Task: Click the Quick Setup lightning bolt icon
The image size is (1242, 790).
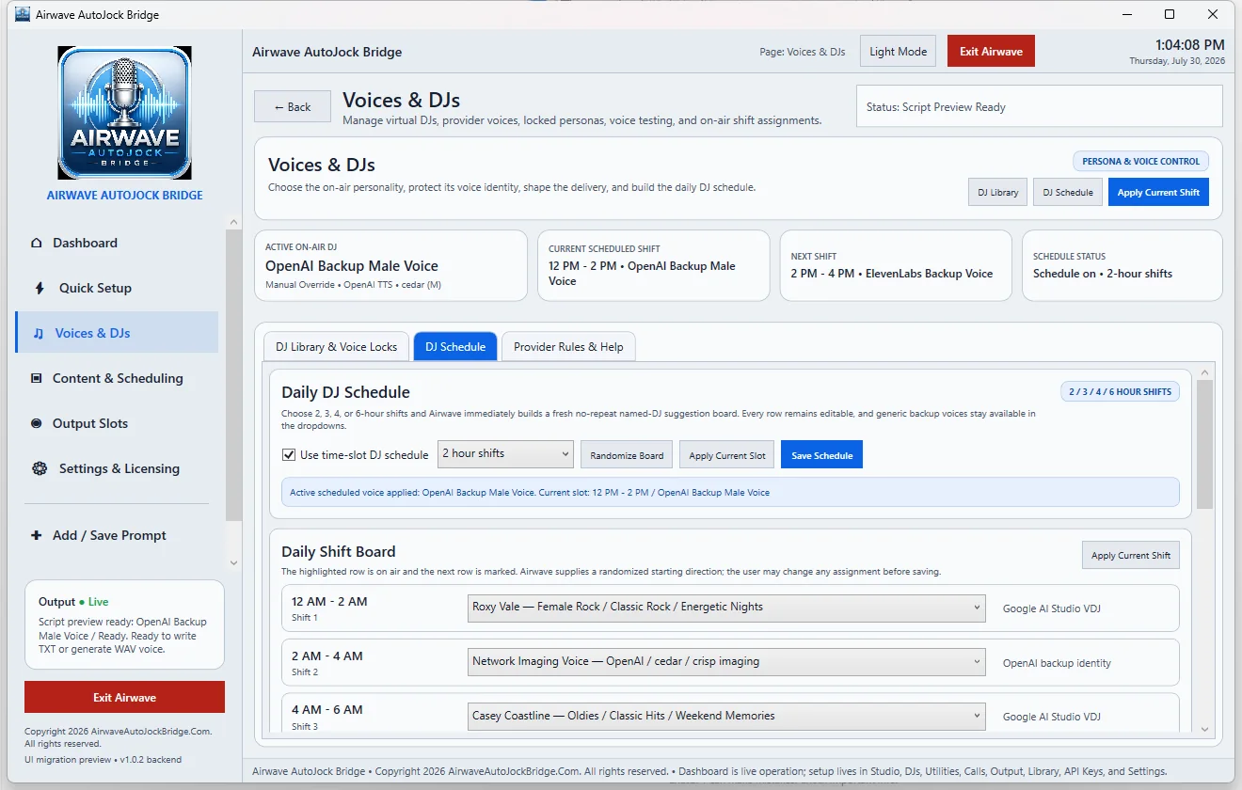Action: point(39,288)
